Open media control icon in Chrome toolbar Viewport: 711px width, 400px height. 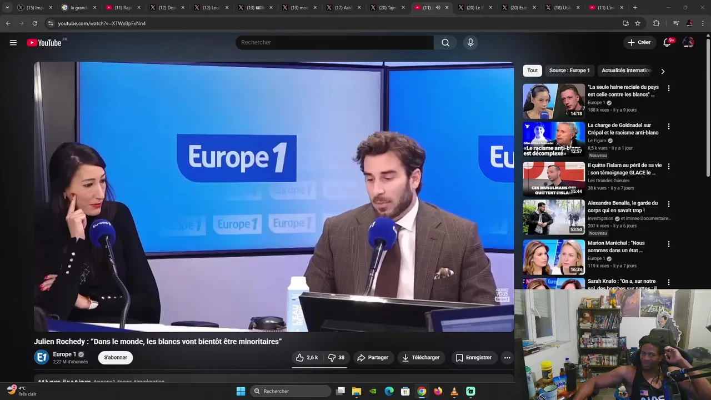coord(676,23)
